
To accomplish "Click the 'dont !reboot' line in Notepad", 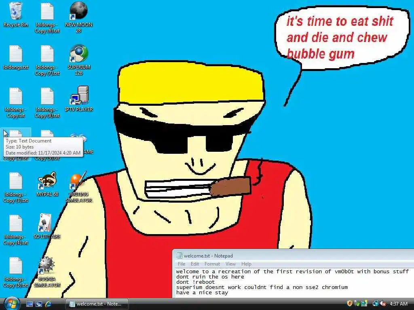I will point(196,282).
